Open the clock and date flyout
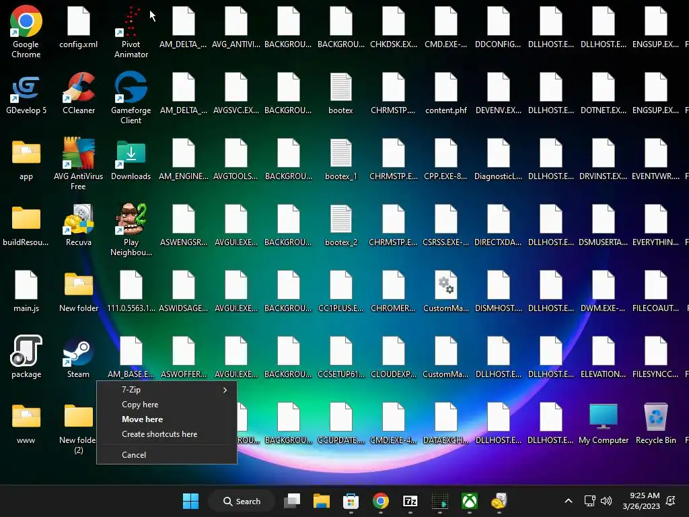The width and height of the screenshot is (689, 517). (641, 501)
